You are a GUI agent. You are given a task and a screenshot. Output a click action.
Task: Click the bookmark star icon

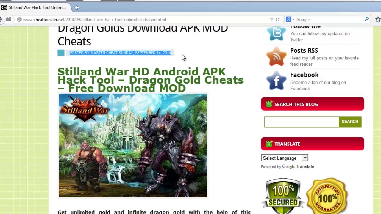tap(378, 20)
